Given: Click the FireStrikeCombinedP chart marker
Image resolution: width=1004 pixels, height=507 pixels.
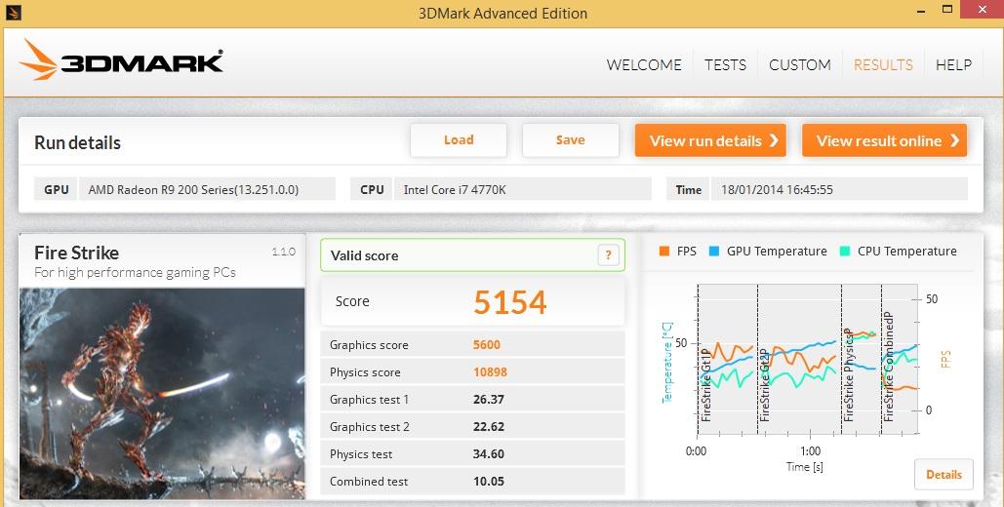Looking at the screenshot, I should [x=889, y=367].
